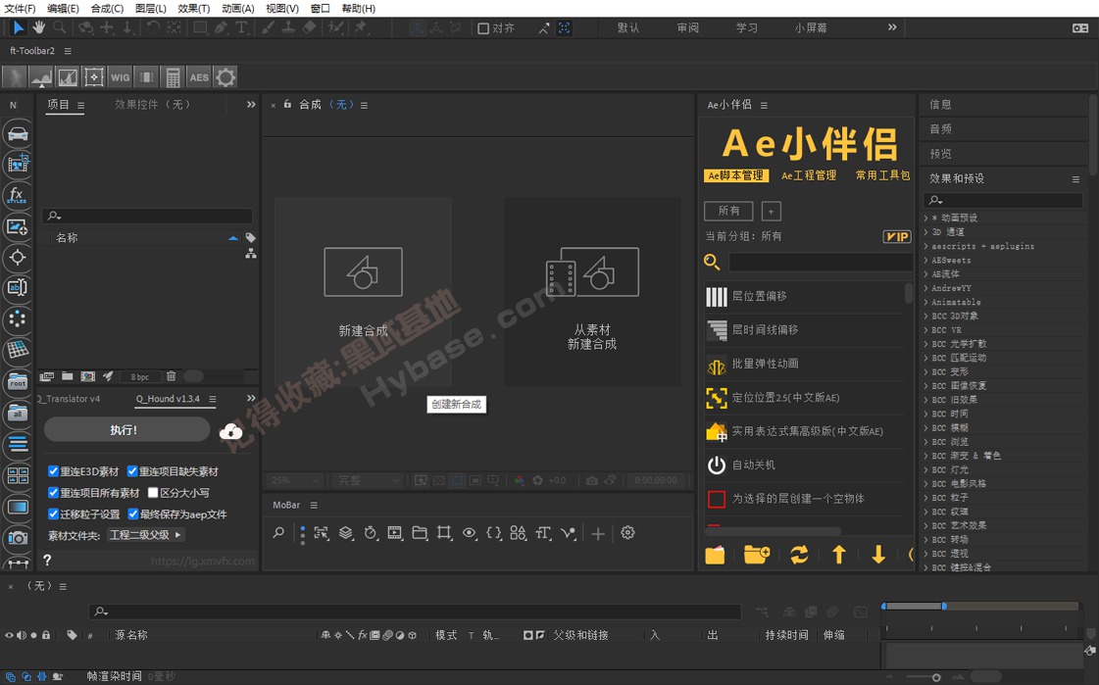Open MoBar settings gear icon
Screen dimensions: 1099x685
pos(628,533)
